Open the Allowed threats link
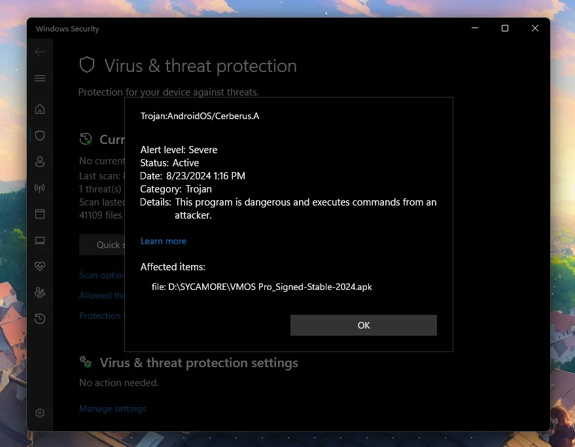The image size is (575, 447). click(x=102, y=295)
